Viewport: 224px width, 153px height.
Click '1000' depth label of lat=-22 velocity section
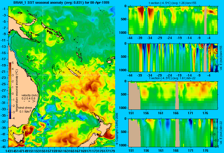coord(123,145)
